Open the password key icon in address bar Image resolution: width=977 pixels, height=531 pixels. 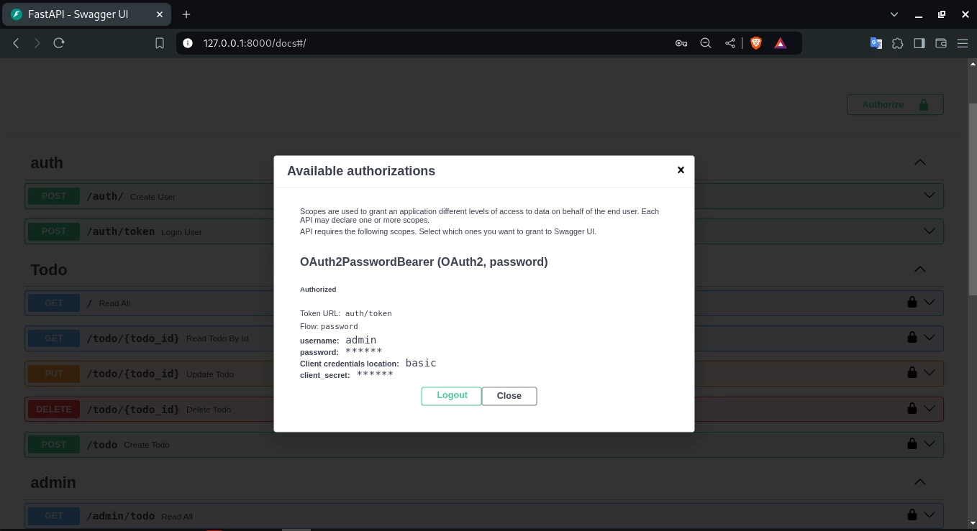point(681,43)
